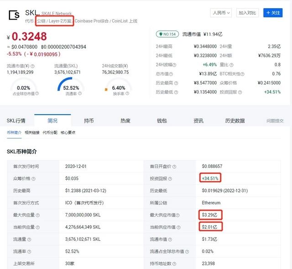292x269 pixels.
Task: Click the NO.154 rank badge
Action: pos(167,34)
